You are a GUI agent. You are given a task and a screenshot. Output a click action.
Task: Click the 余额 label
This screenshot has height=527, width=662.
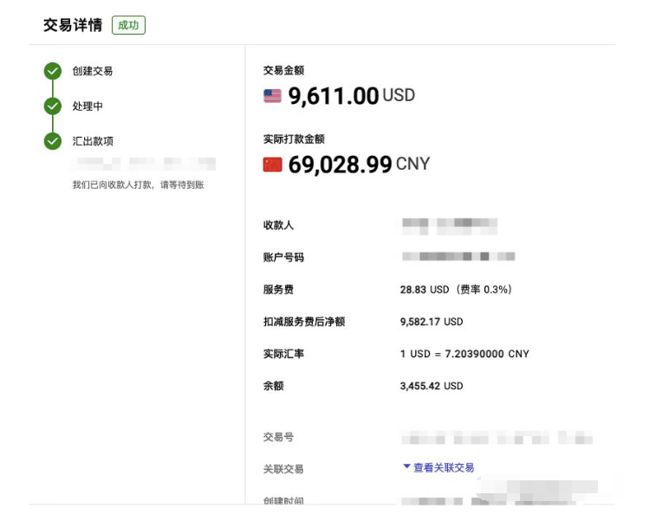pos(273,386)
